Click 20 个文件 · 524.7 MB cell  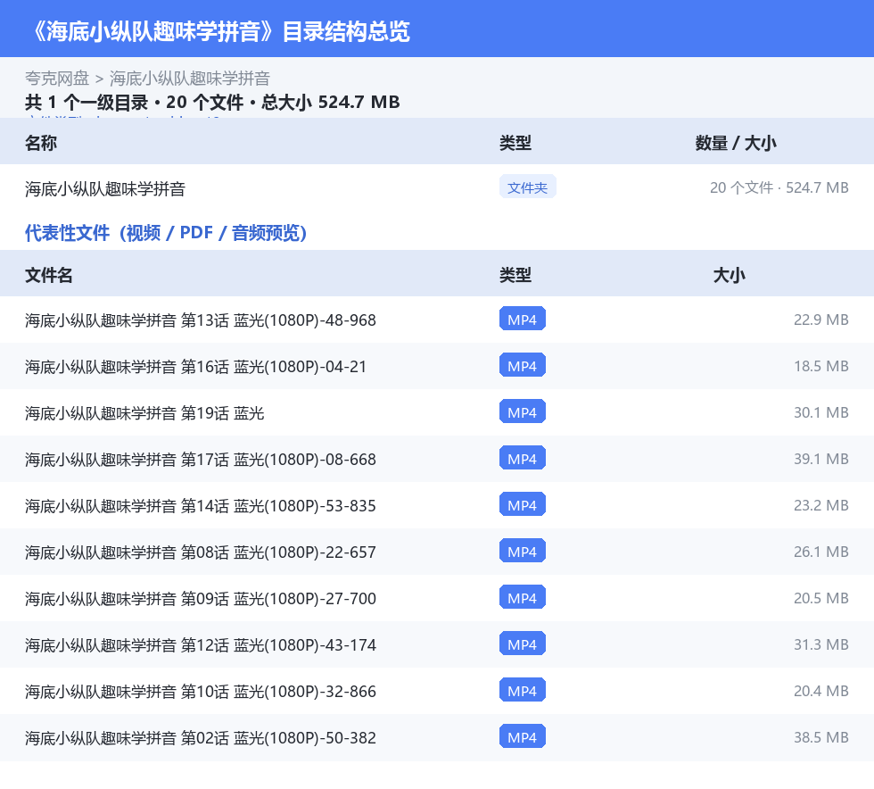[x=779, y=187]
